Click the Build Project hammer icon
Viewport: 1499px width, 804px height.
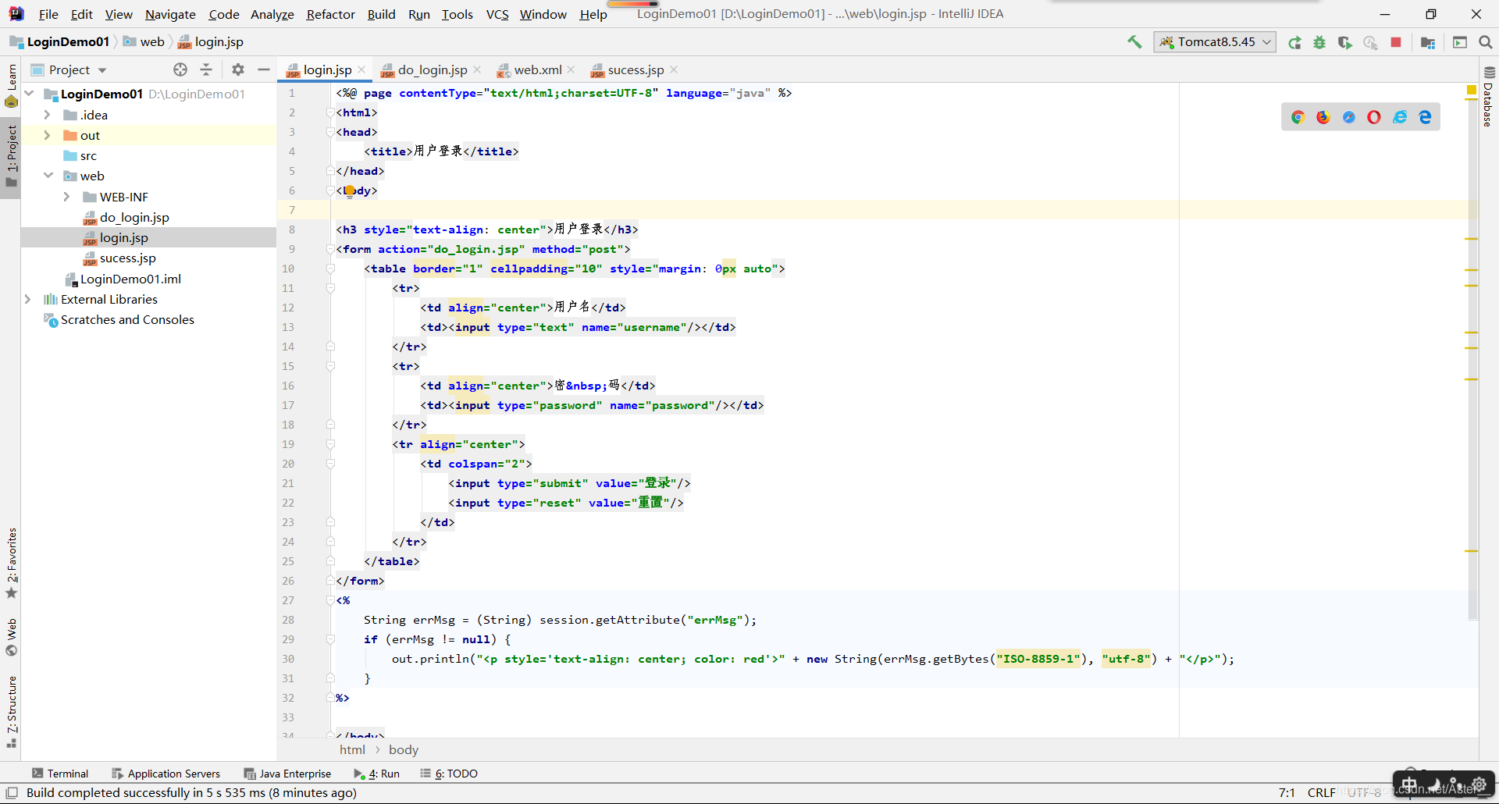(x=1134, y=42)
